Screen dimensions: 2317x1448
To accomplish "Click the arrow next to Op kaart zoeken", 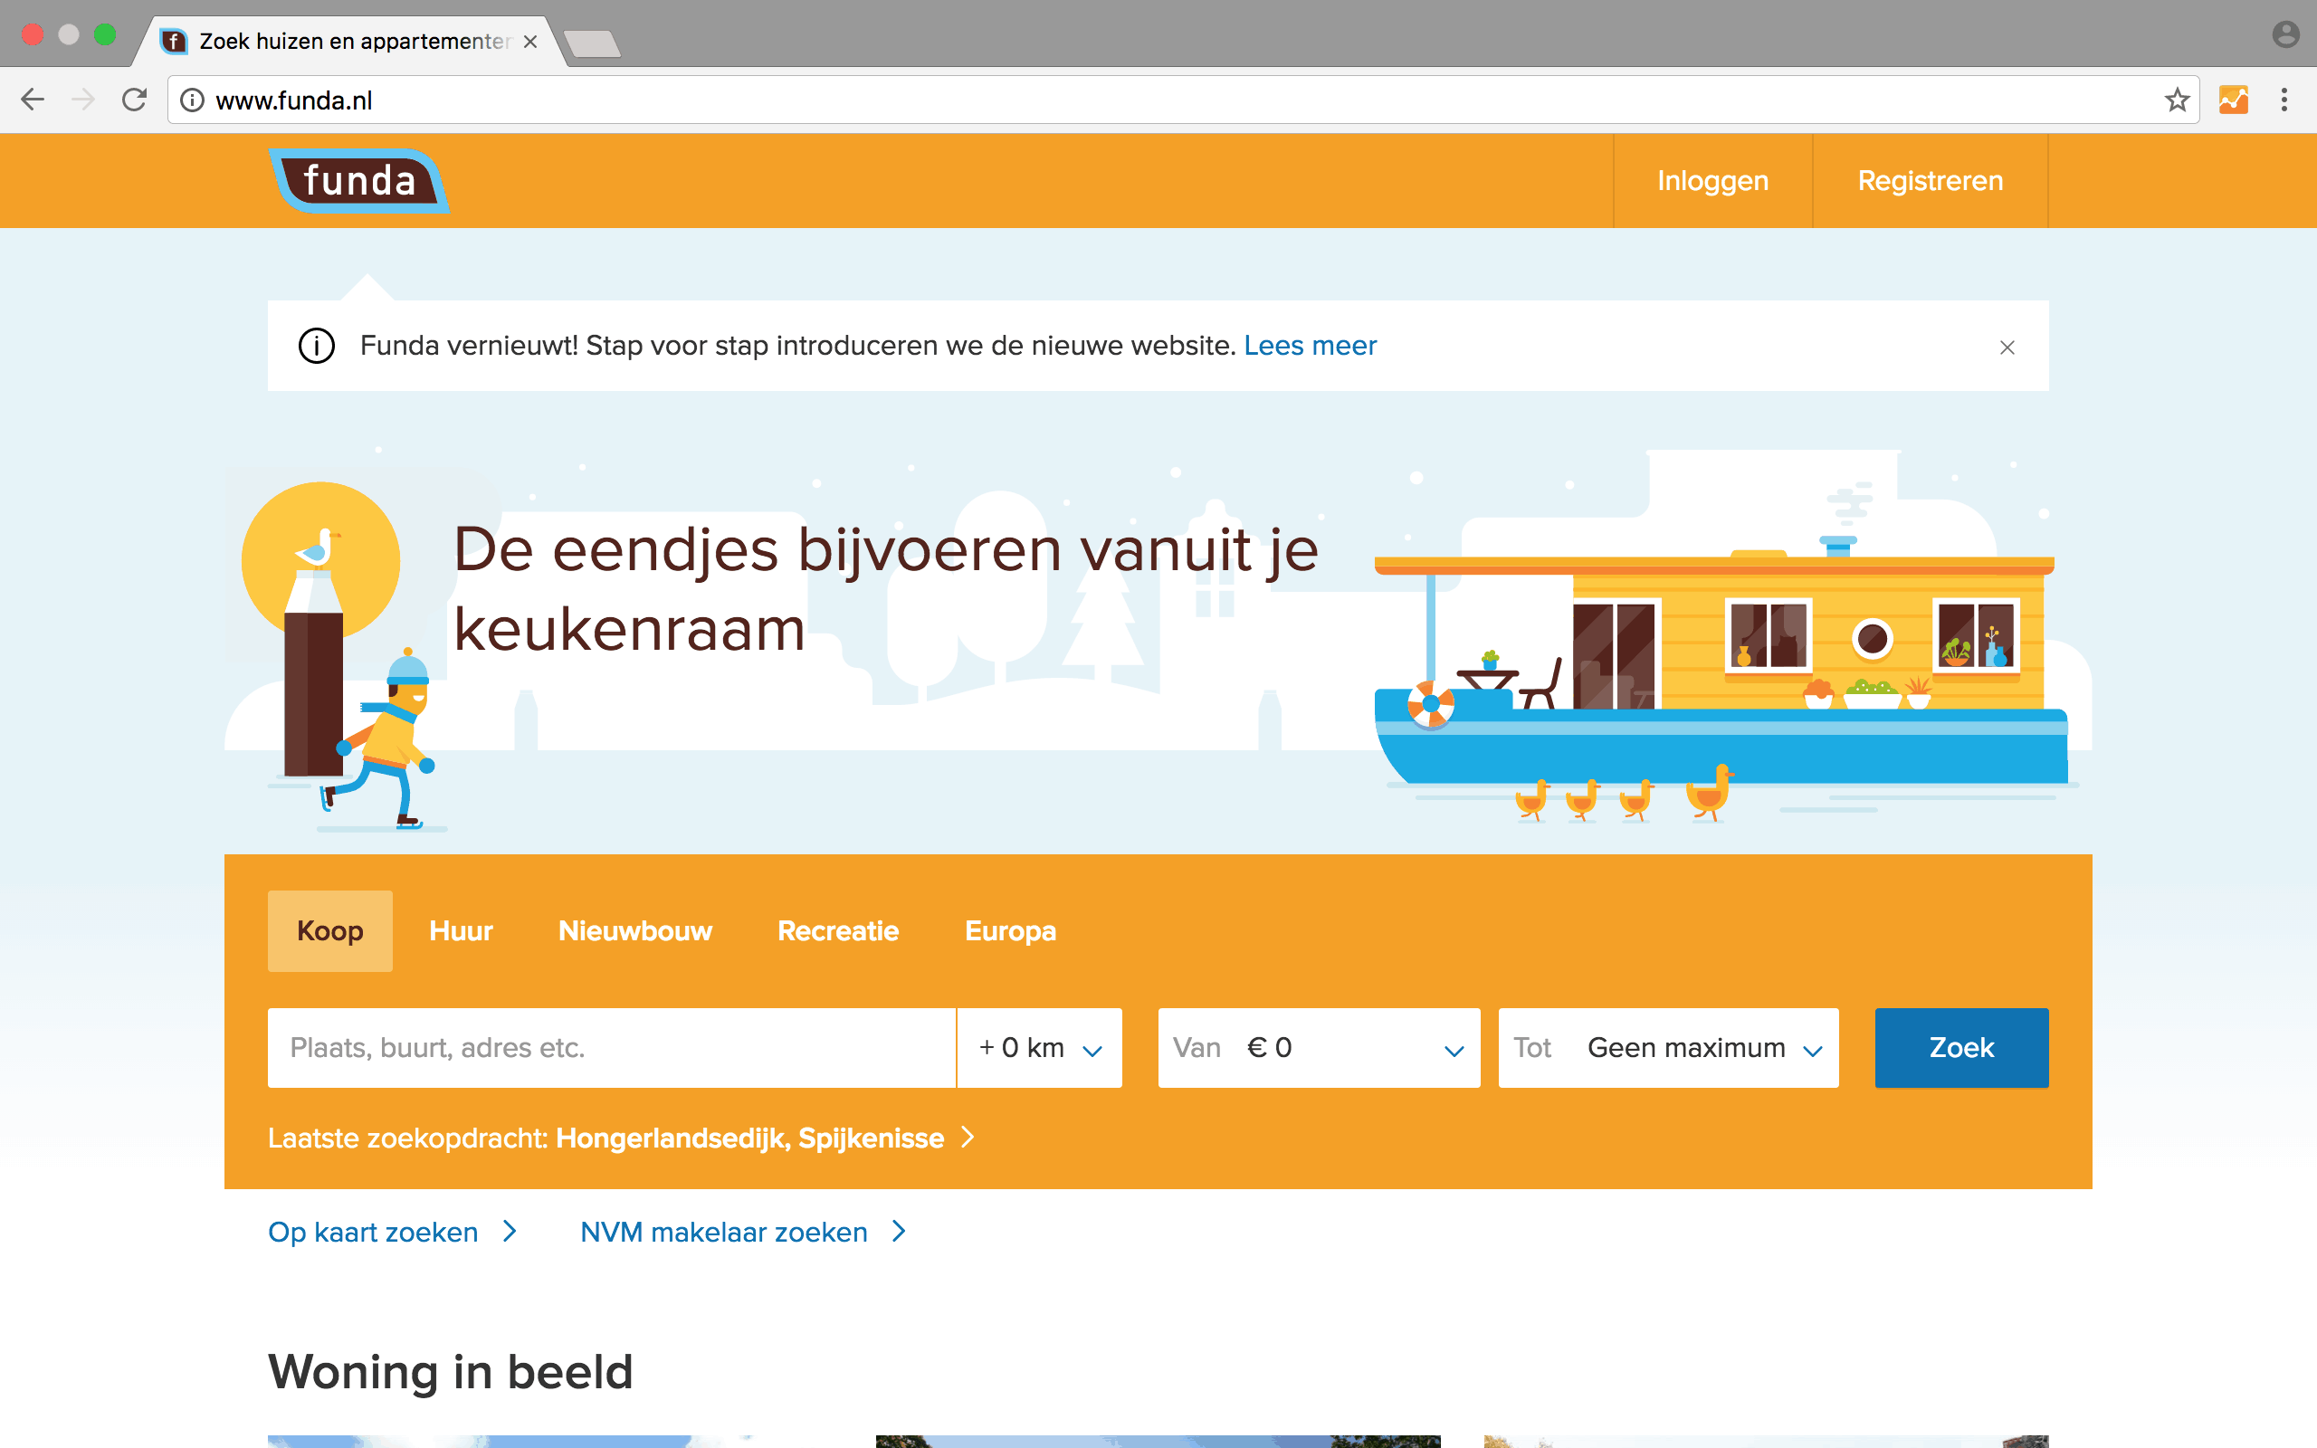I will point(510,1232).
